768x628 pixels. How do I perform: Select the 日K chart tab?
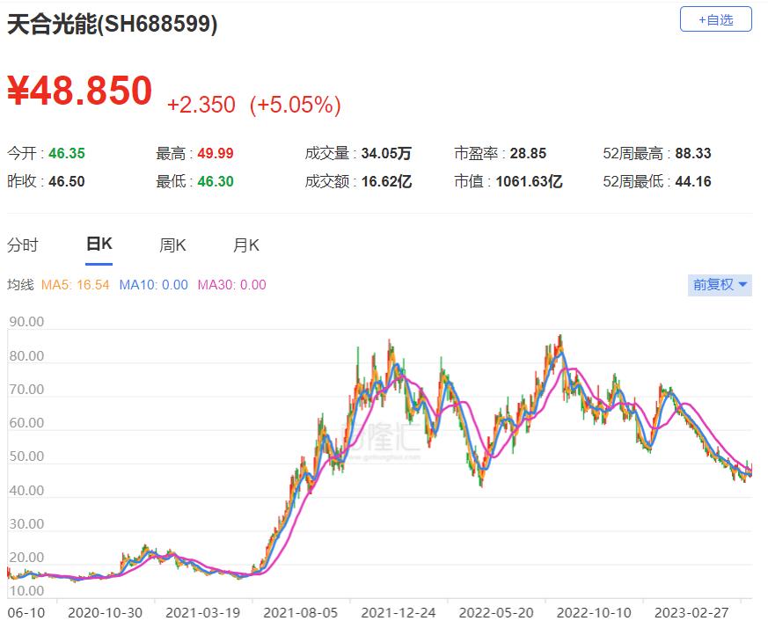pos(99,244)
